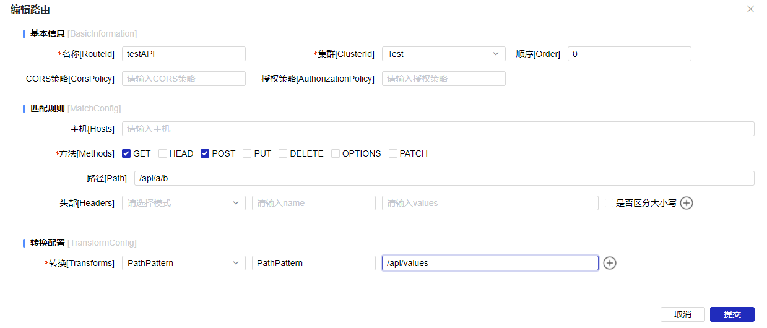
Task: Click the 方法[Methods] label
Action: [x=85, y=153]
